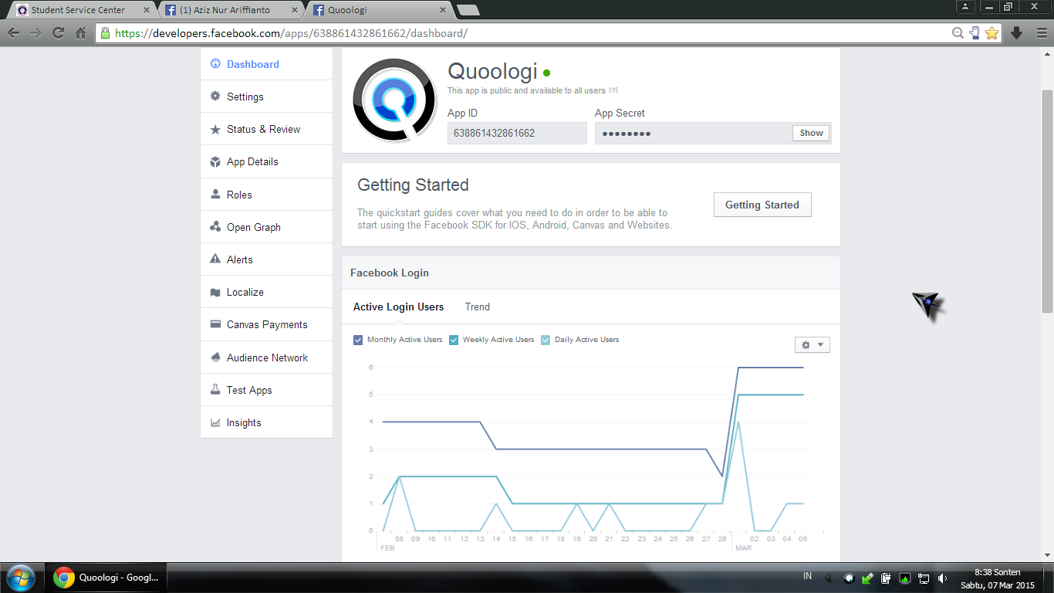Click the zoom magnifier icon in address bar
Image resolution: width=1054 pixels, height=593 pixels.
[958, 32]
